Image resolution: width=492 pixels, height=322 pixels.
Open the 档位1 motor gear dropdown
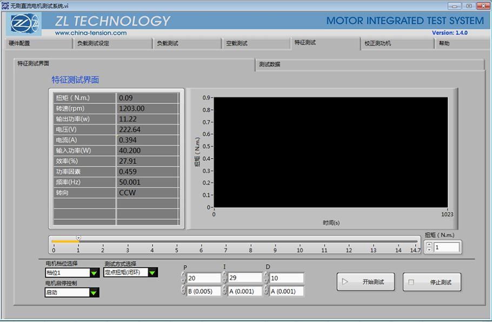pos(67,273)
